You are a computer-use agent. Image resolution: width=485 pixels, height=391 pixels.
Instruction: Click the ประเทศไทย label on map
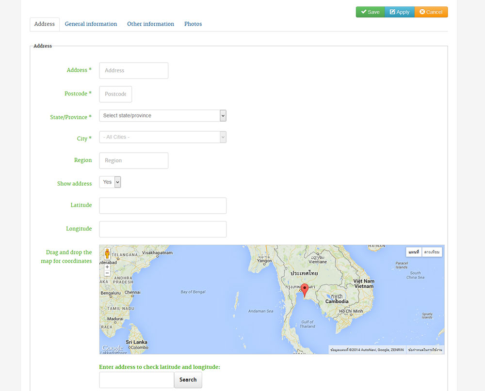click(304, 273)
